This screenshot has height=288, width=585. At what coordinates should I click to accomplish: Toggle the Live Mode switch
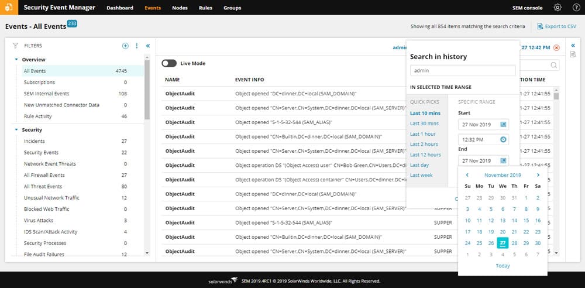169,63
